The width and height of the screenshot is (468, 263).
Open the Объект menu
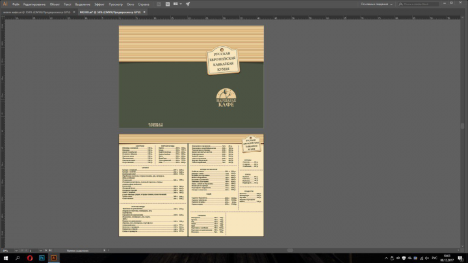point(55,5)
